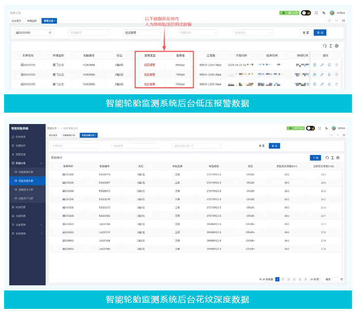This screenshot has width=355, height=314.
Task: Click bell icon in the 799kpa alarm row
Action: coord(329,74)
